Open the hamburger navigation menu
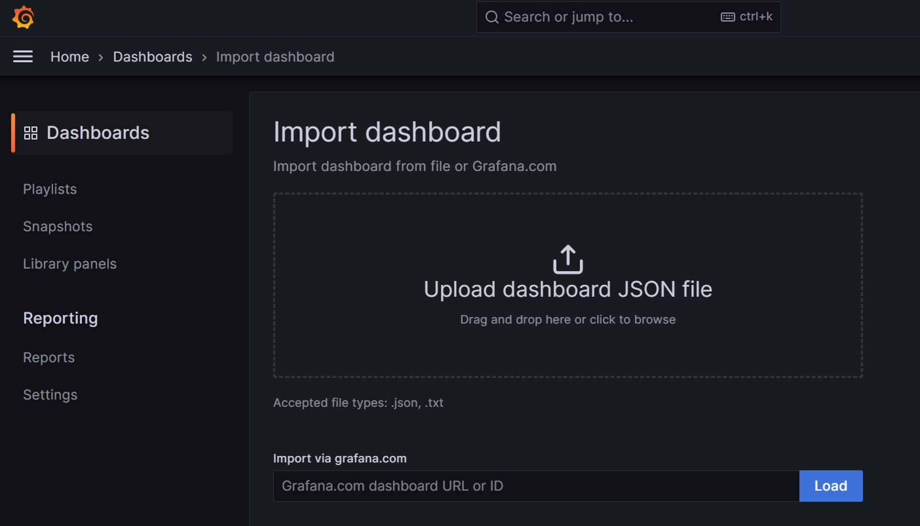Viewport: 920px width, 526px height. [x=23, y=56]
